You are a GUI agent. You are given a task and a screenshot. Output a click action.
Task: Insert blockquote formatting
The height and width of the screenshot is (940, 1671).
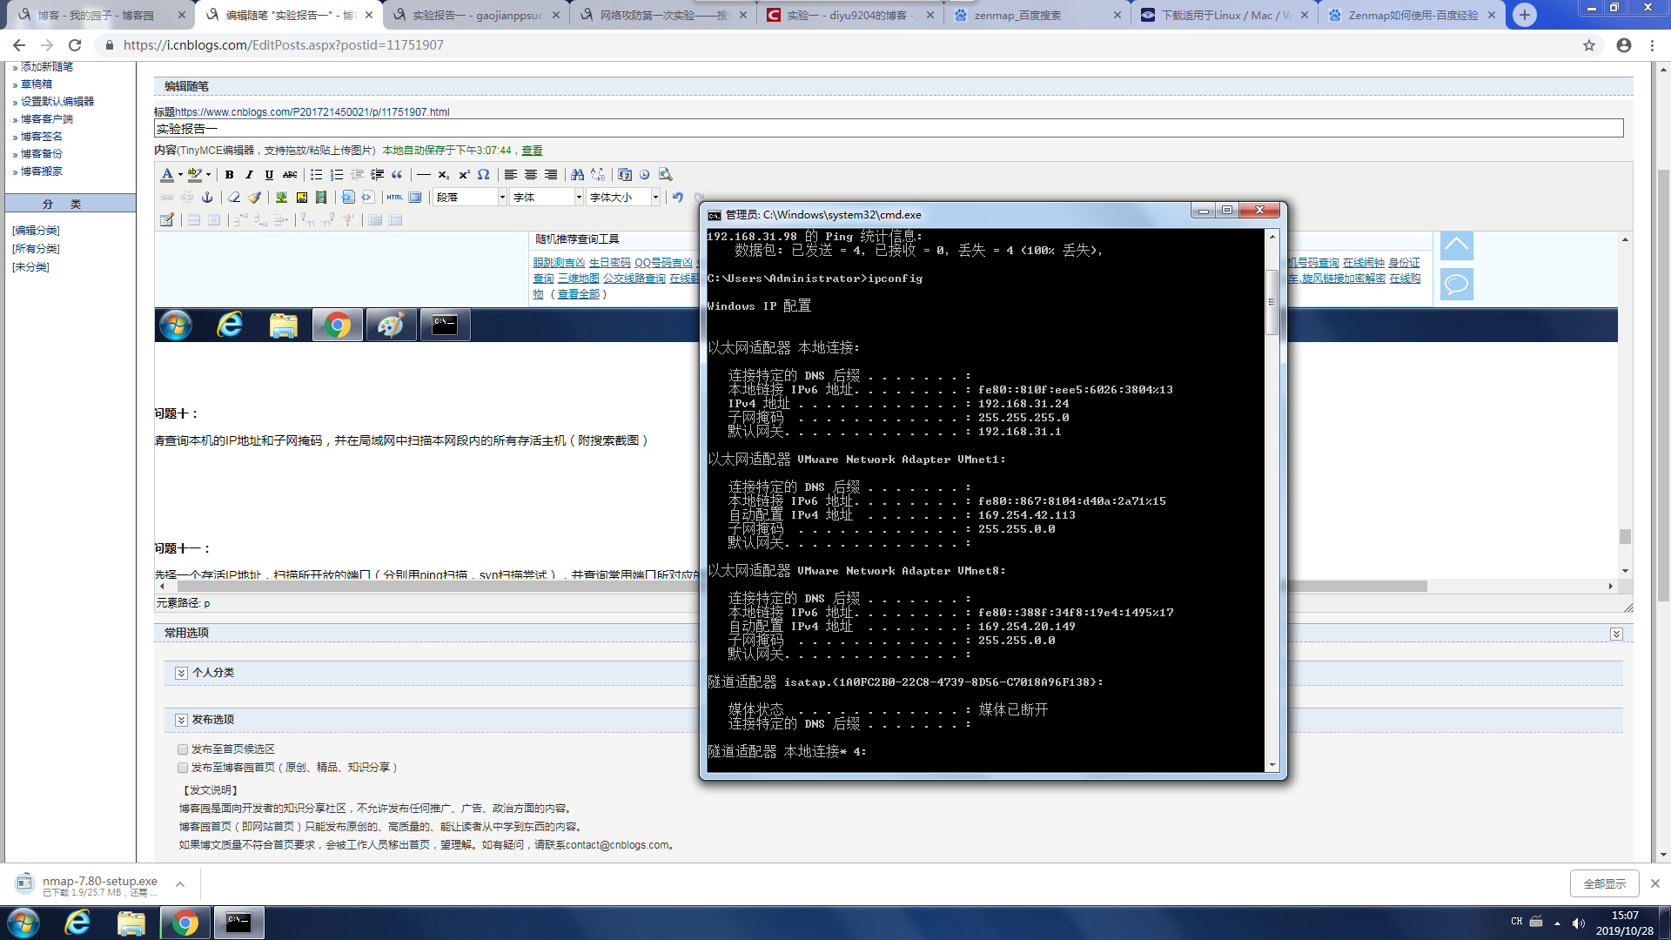[397, 174]
